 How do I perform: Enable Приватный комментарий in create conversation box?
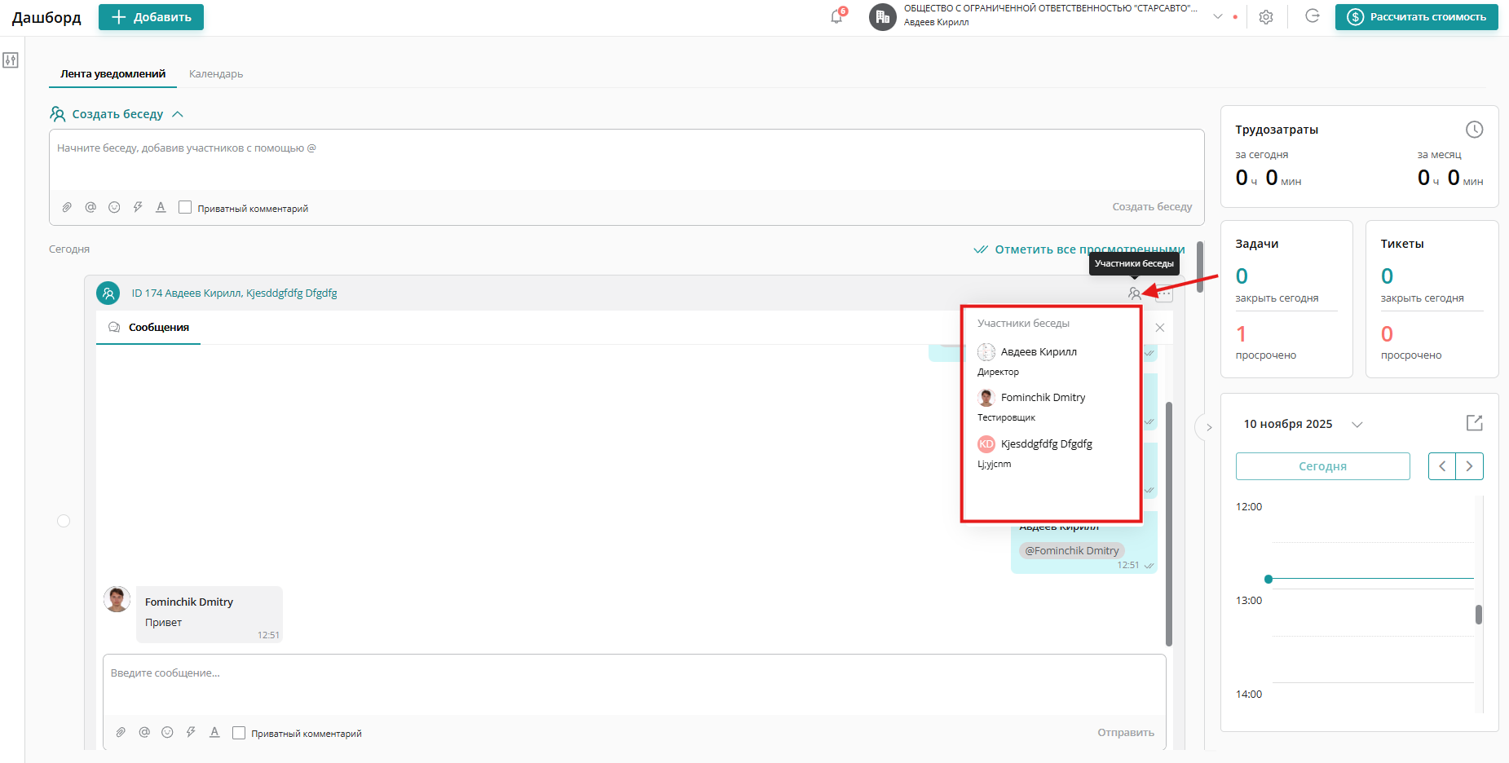(185, 208)
